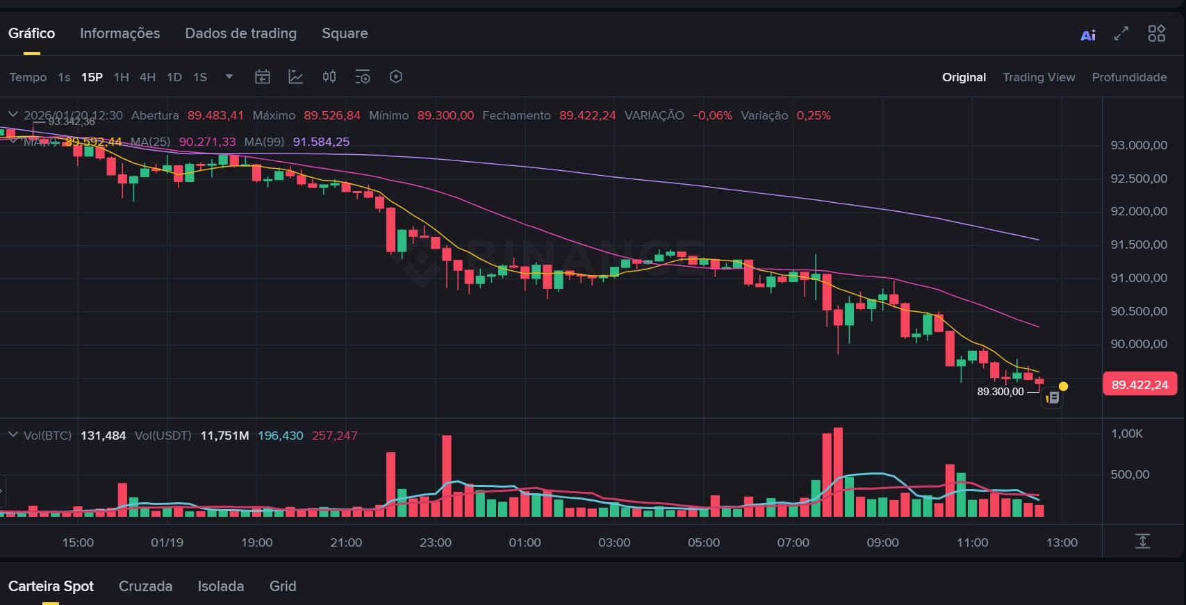The width and height of the screenshot is (1186, 605).
Task: Select the 4H time interval
Action: 147,77
